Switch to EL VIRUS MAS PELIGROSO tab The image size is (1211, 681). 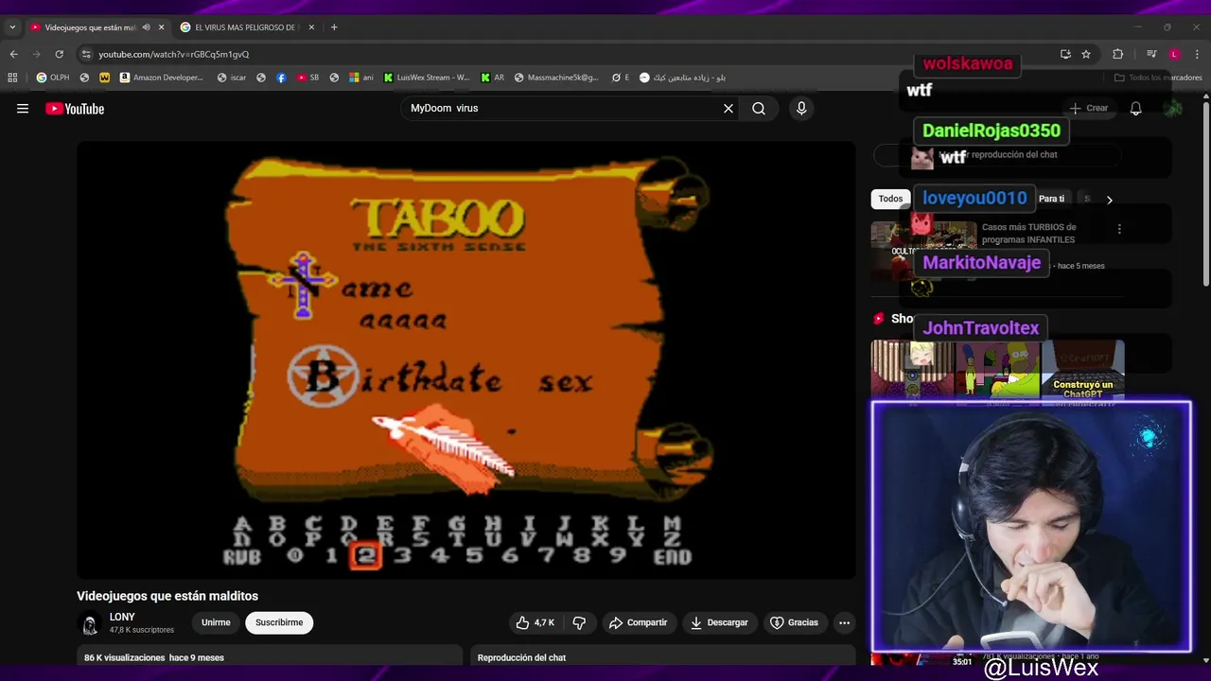[x=245, y=27]
